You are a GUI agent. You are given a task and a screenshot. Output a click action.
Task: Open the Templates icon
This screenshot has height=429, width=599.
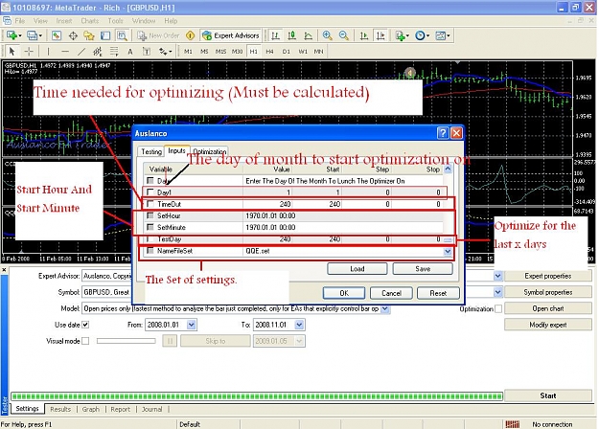click(x=443, y=35)
